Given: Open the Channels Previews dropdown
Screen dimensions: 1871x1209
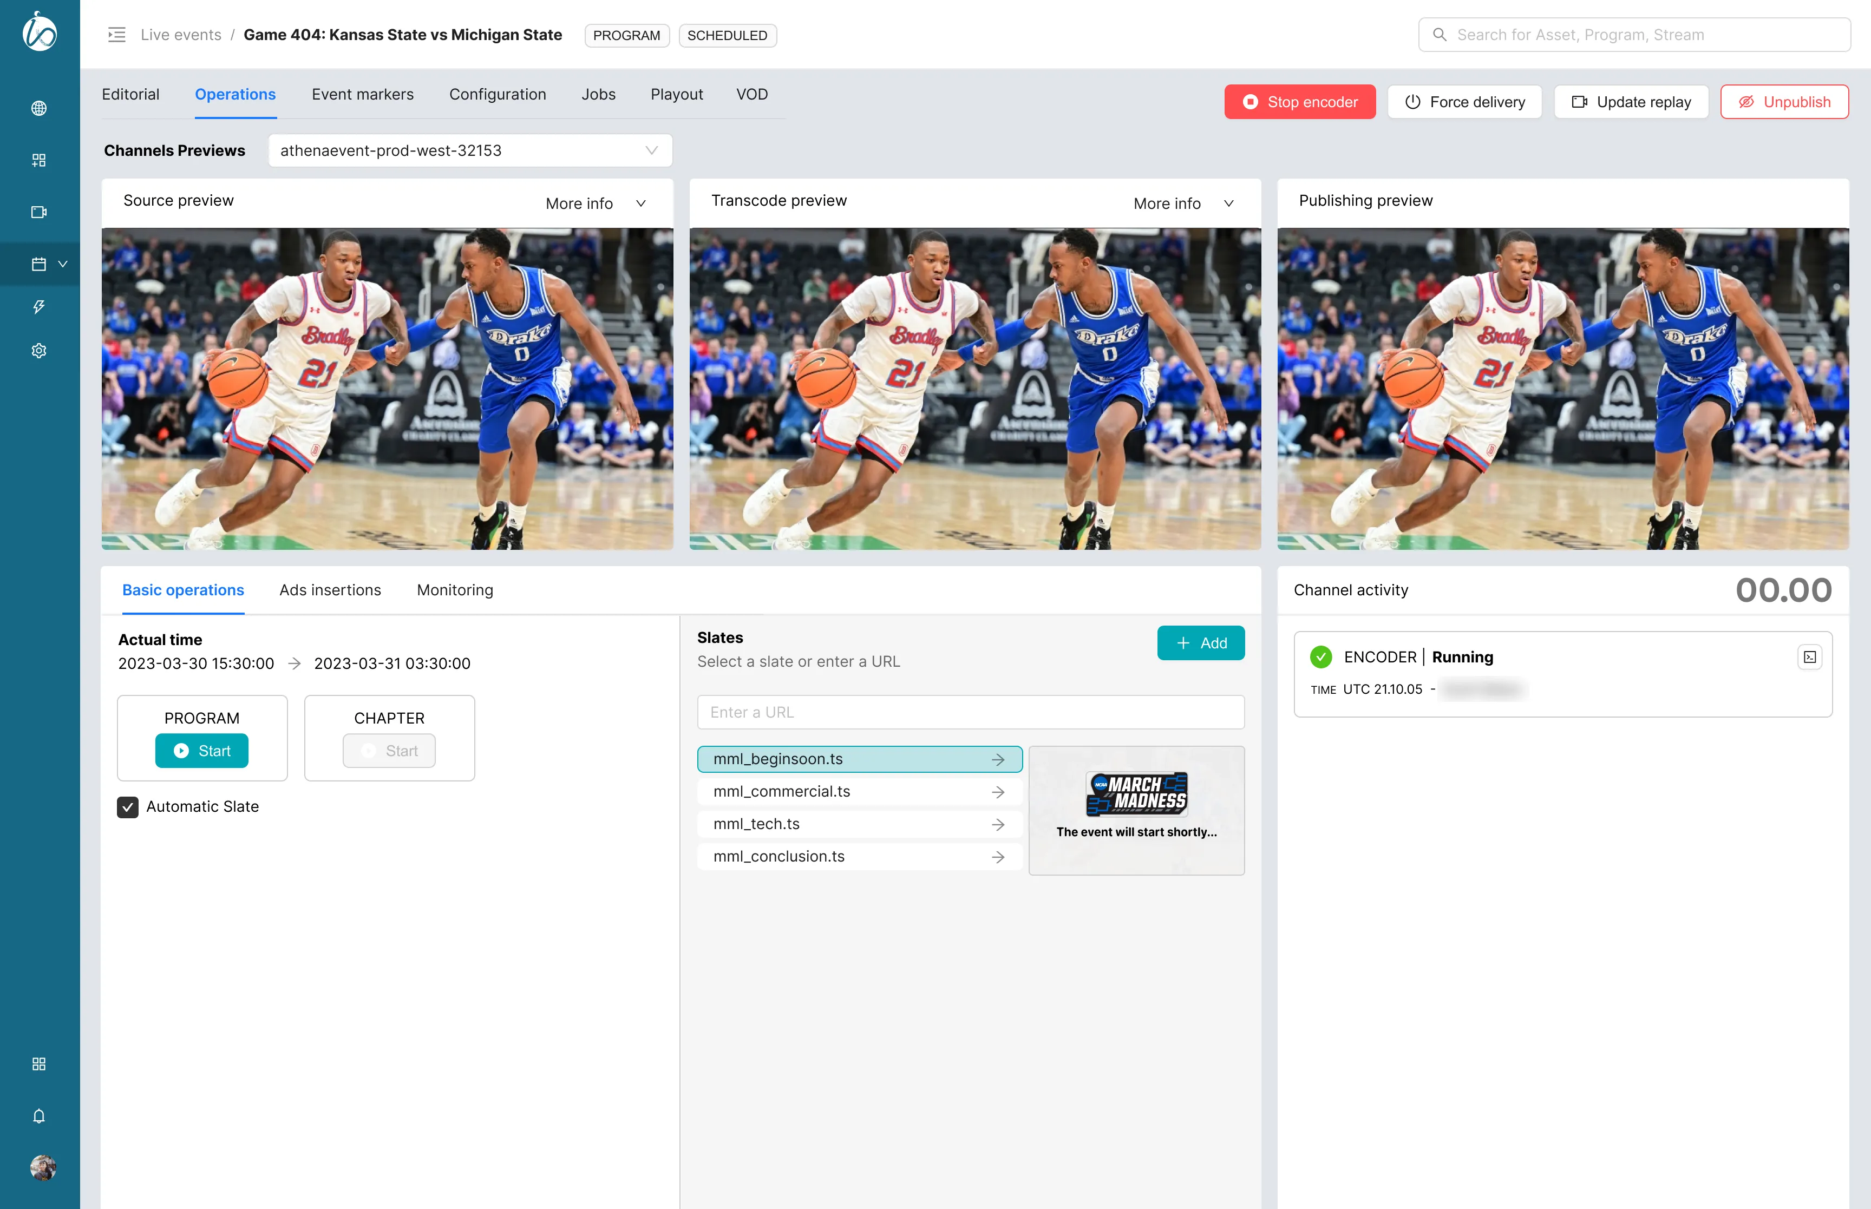Looking at the screenshot, I should coord(469,150).
